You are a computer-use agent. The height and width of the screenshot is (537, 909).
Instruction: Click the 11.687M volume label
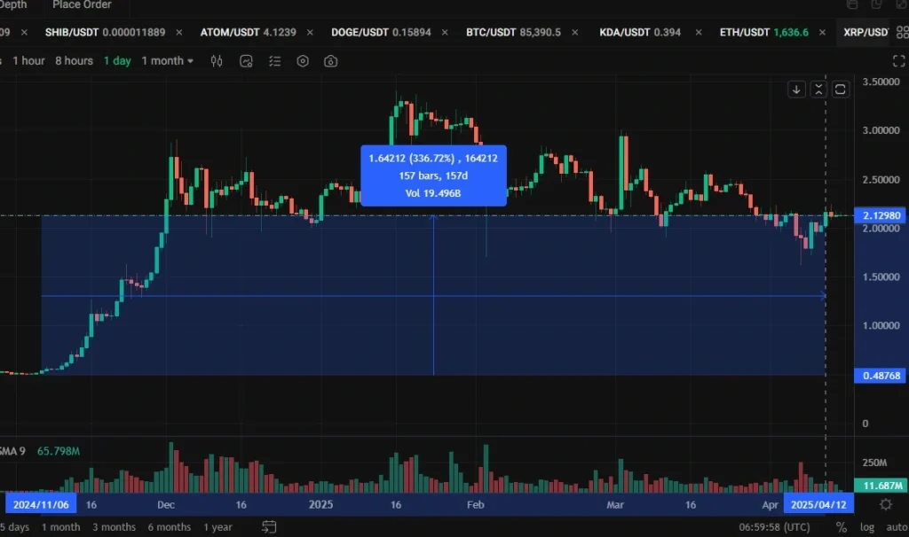[x=881, y=486]
